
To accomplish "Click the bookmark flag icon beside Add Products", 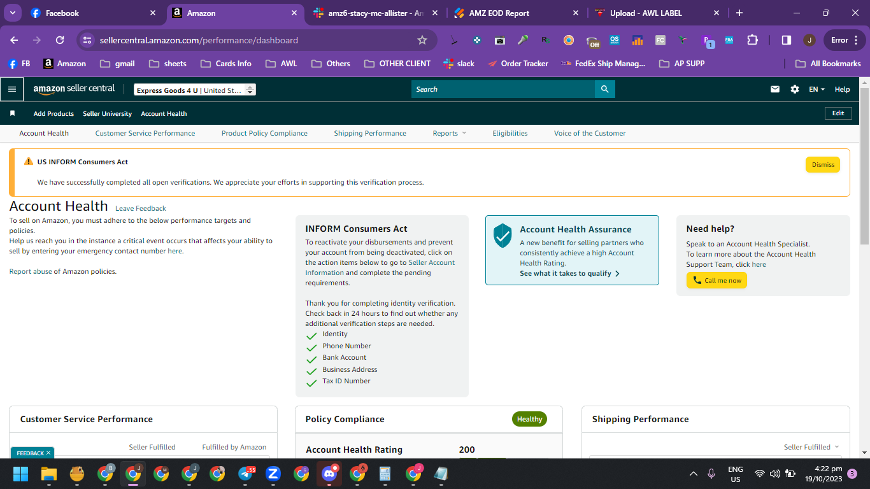I will click(12, 113).
